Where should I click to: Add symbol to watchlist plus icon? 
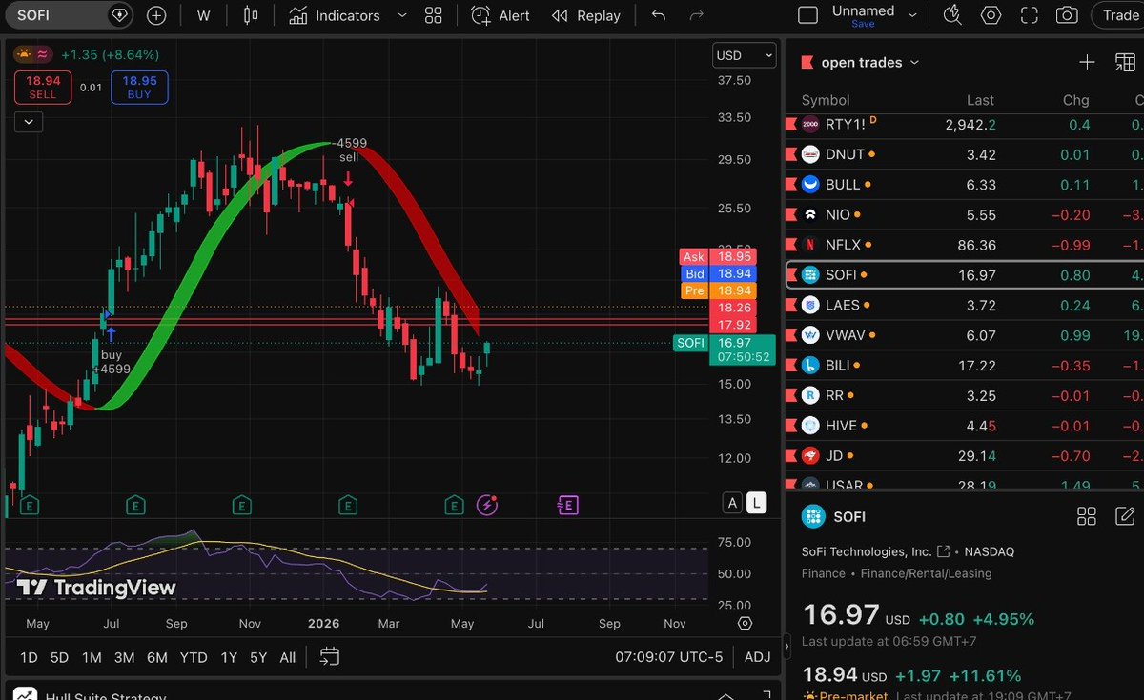[1087, 62]
